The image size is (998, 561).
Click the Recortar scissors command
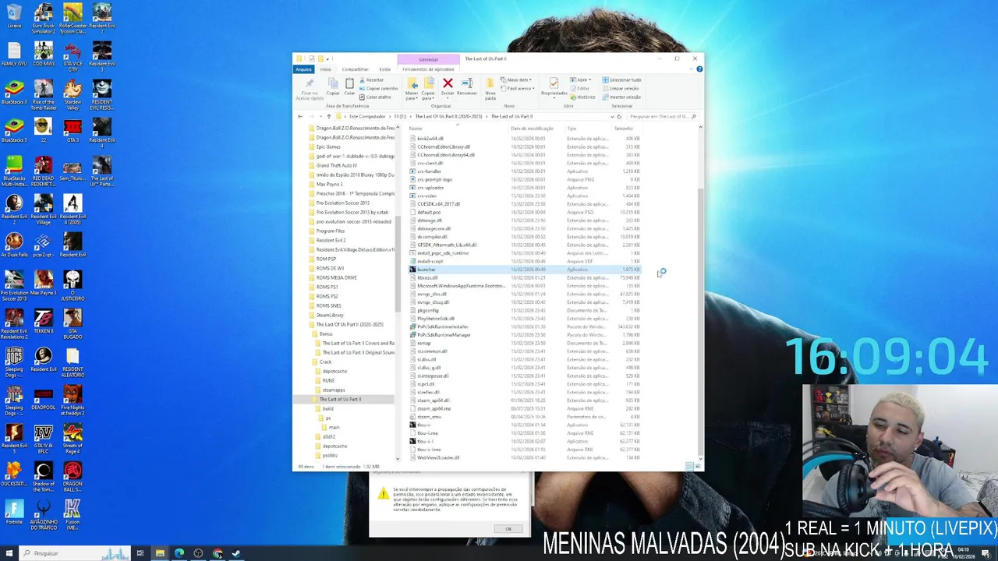[371, 80]
